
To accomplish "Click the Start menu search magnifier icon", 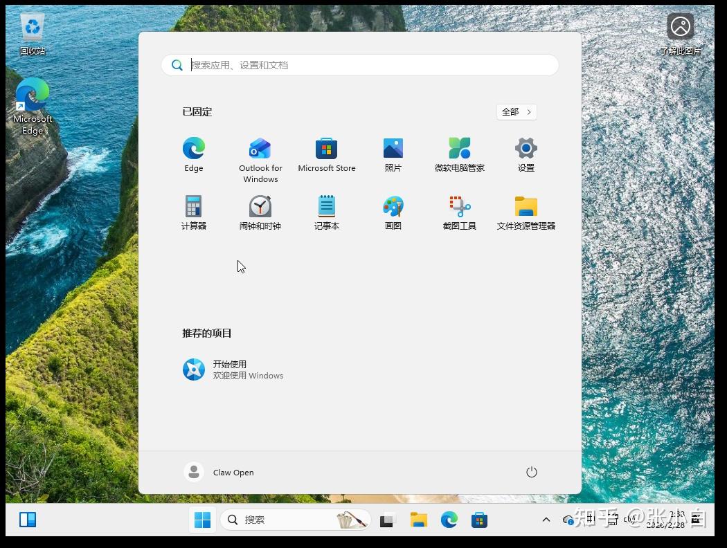I will click(177, 65).
